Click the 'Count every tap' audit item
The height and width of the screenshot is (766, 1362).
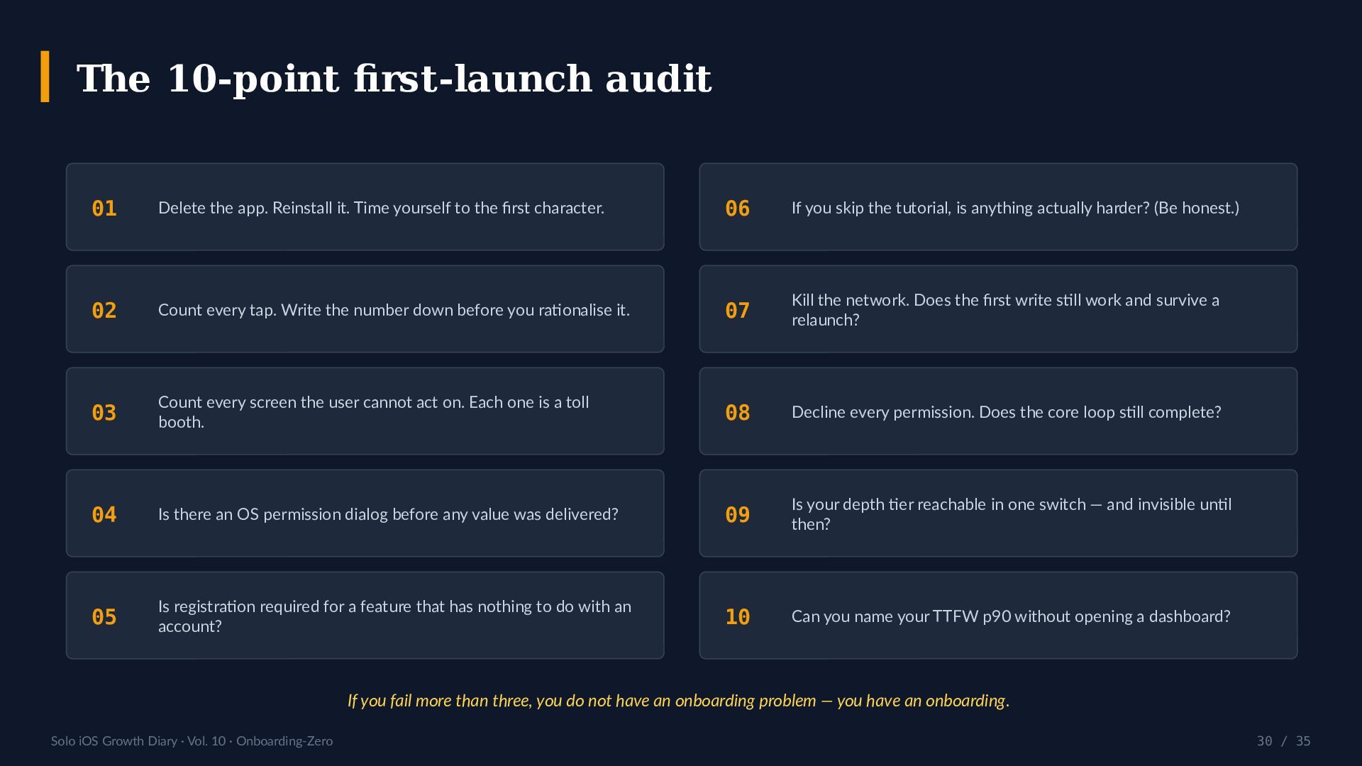point(365,309)
